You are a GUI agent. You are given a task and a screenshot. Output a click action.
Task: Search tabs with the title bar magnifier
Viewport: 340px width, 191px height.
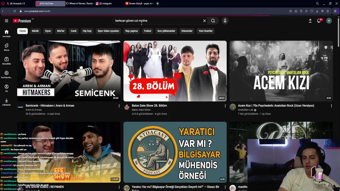click(x=317, y=3)
